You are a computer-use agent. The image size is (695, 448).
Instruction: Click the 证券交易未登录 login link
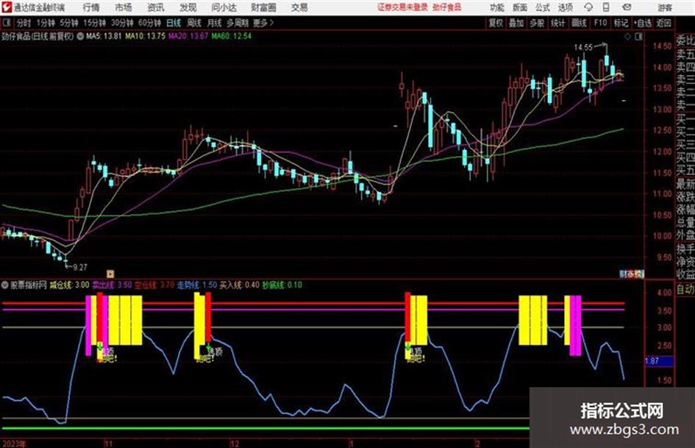pos(402,7)
